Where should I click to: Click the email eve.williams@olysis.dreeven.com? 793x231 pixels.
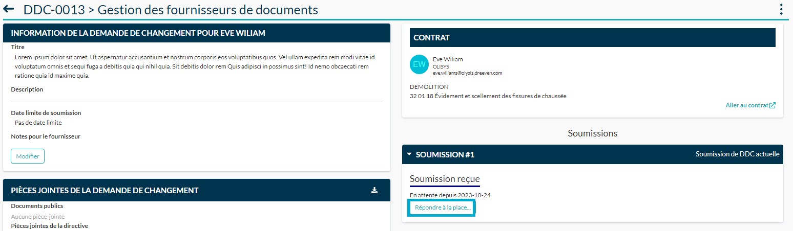(x=467, y=73)
